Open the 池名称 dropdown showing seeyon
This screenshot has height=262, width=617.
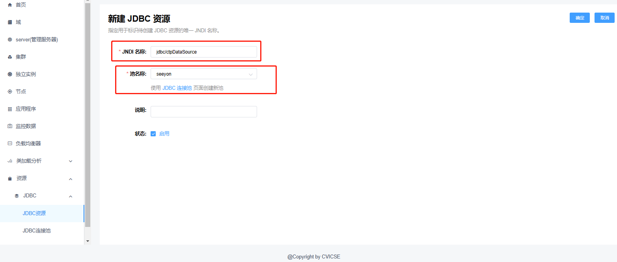click(x=203, y=74)
